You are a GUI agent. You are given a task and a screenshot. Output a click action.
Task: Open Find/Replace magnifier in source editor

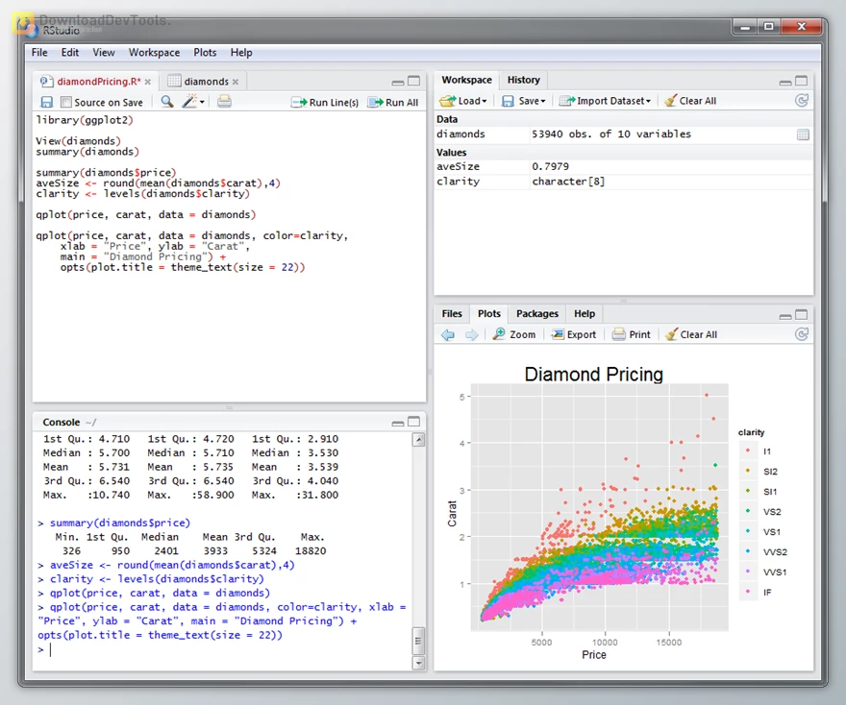click(x=167, y=101)
